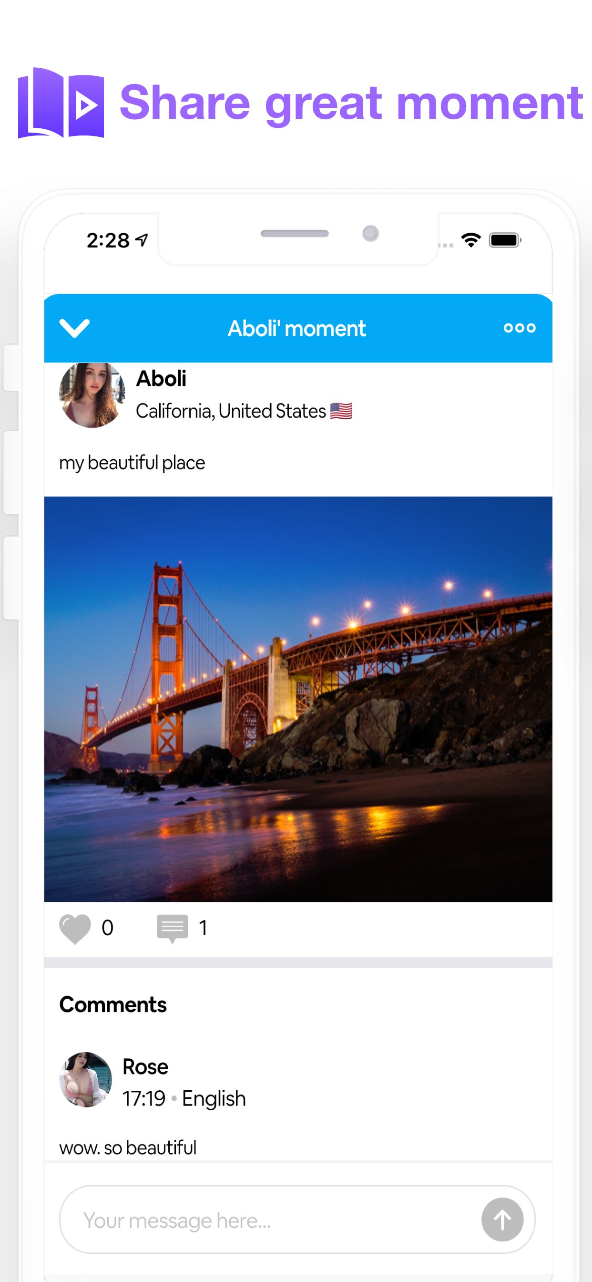Screen dimensions: 592x1282
Task: Tap the 'Comments' section heading
Action: (x=113, y=1004)
